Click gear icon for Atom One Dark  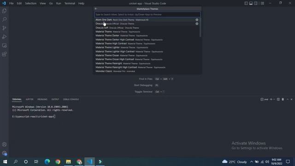pyautogui.click(x=197, y=20)
